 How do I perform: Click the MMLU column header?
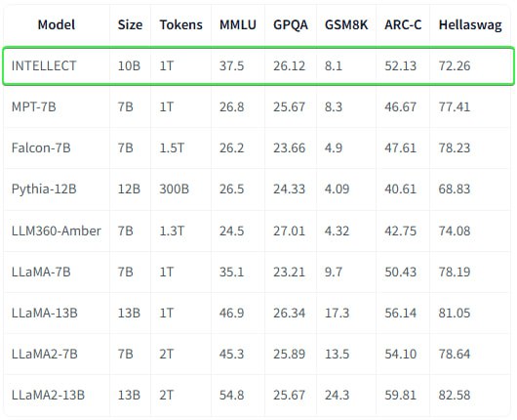[x=238, y=24]
